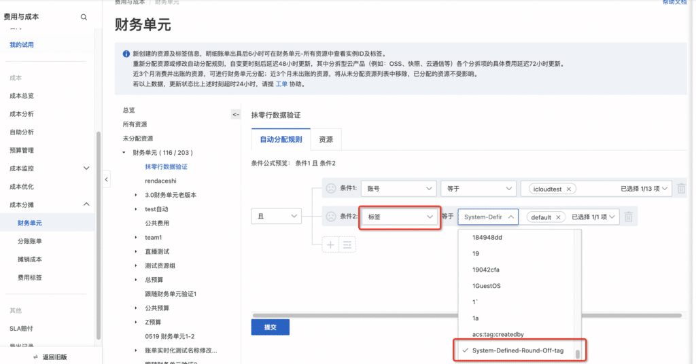Delete 条件2 with its trash icon
The width and height of the screenshot is (696, 364).
(629, 217)
